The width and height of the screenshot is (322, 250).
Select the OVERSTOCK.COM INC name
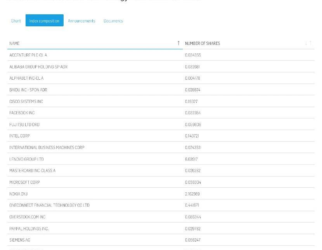click(27, 217)
